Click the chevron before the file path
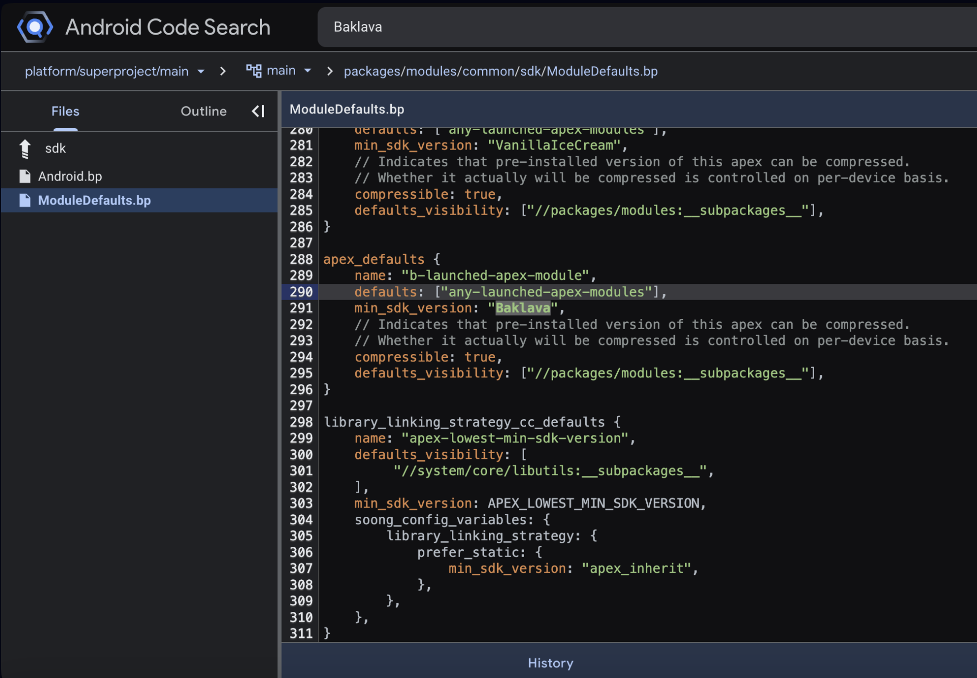977x678 pixels. 330,71
